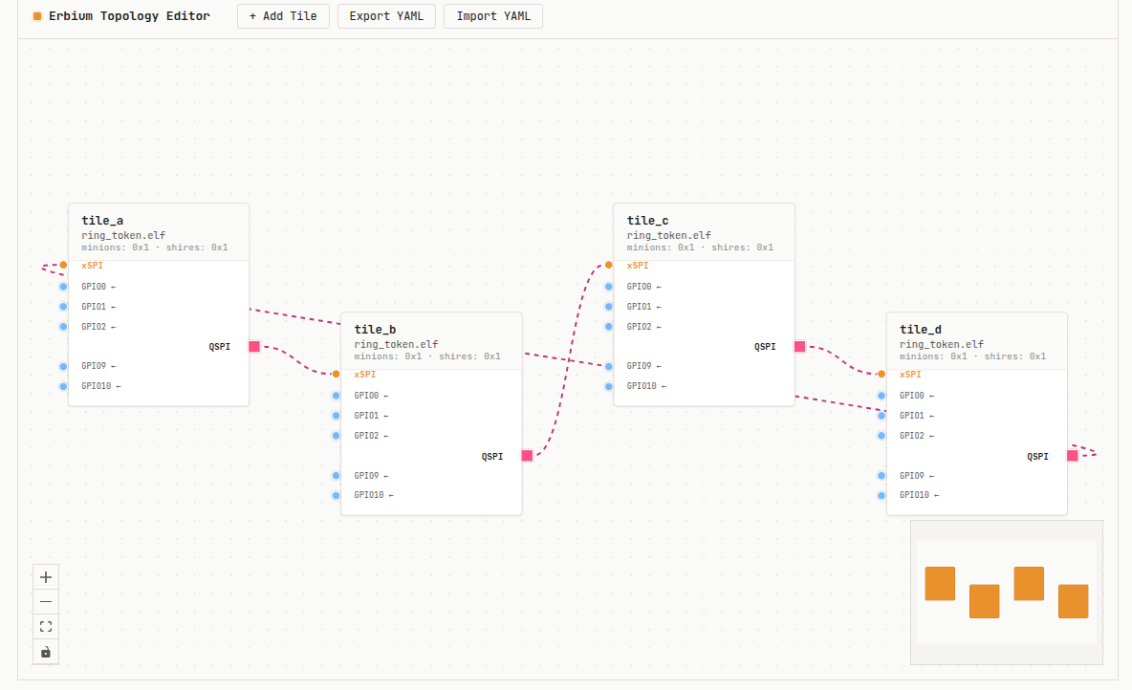This screenshot has height=690, width=1132.
Task: Click ring_token.elf under tile_d
Action: [942, 344]
